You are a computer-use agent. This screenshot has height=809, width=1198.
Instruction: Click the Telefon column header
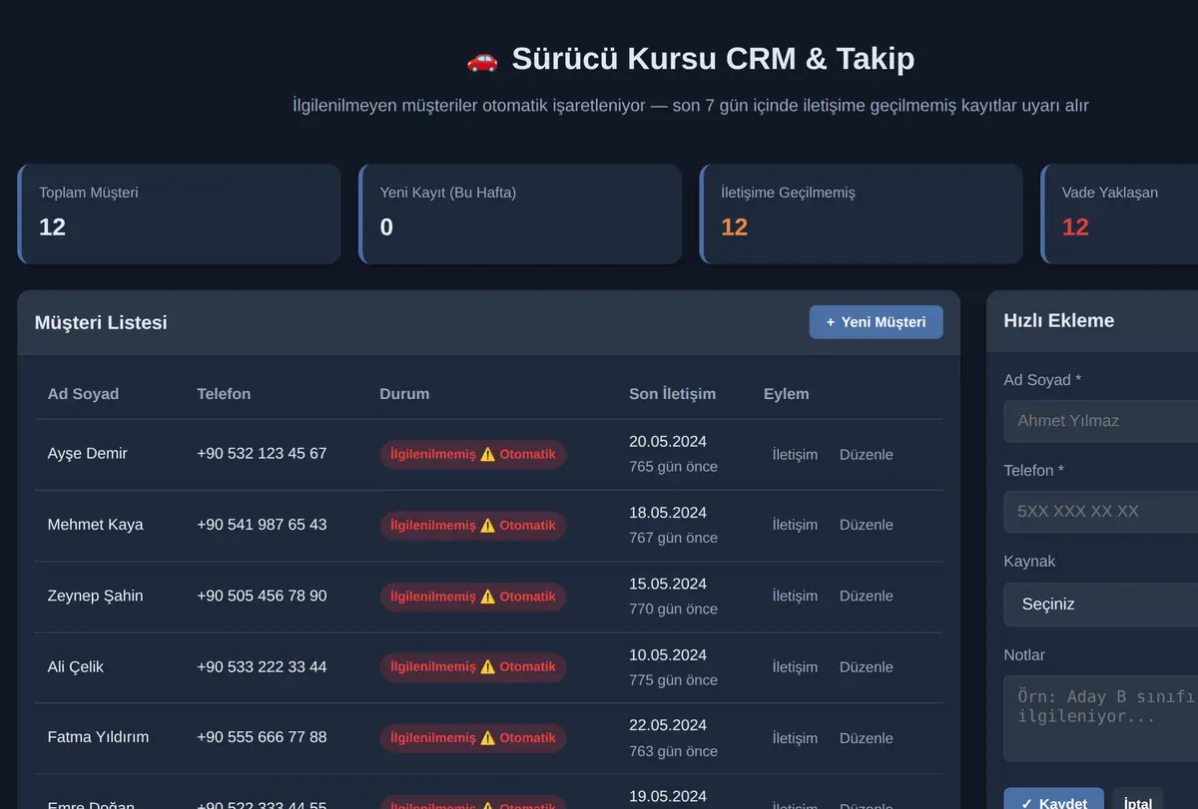pos(224,394)
